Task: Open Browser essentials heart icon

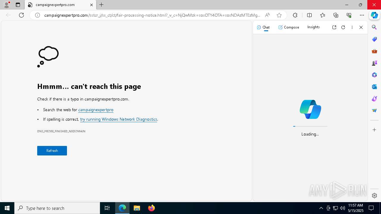Action: 349,15
